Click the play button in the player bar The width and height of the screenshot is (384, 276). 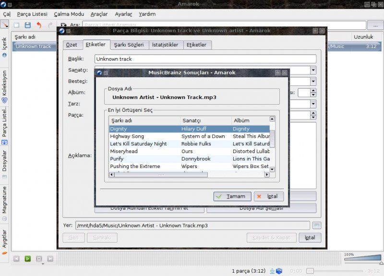click(28, 259)
